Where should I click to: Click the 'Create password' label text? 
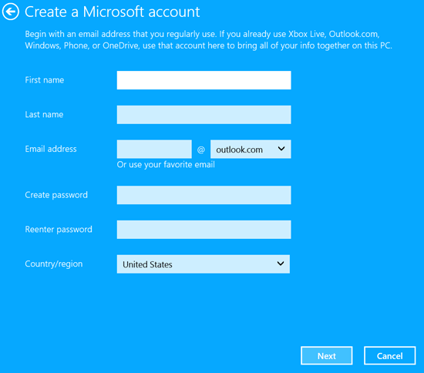(56, 195)
